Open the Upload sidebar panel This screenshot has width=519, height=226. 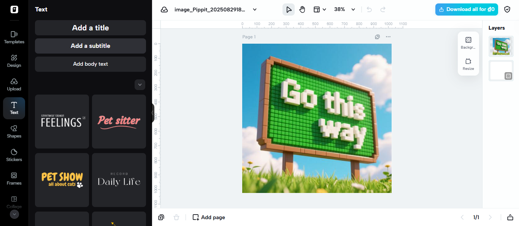point(14,85)
